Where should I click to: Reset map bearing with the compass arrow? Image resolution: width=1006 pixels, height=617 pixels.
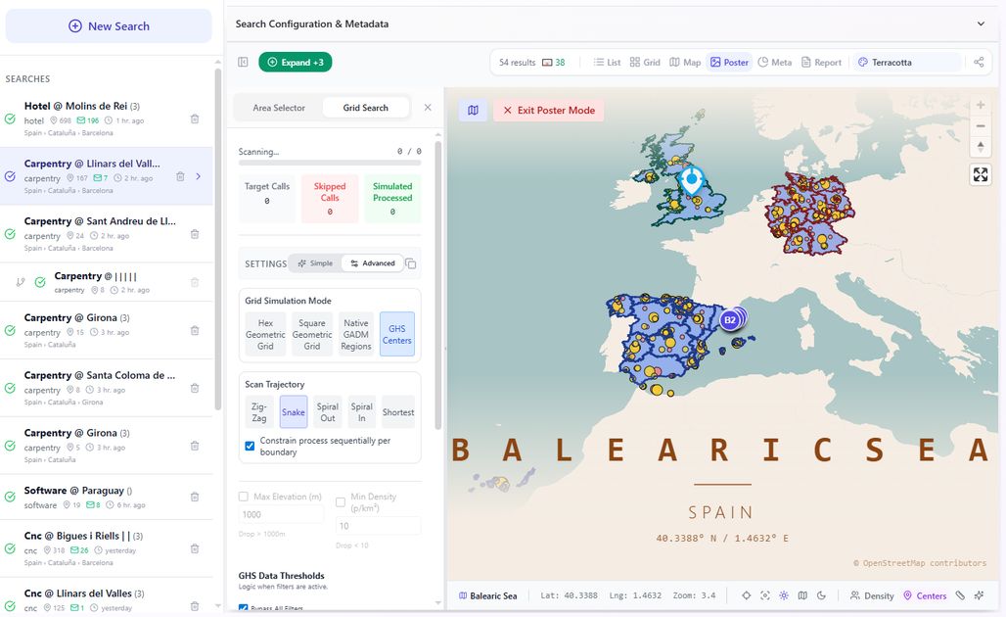(981, 146)
